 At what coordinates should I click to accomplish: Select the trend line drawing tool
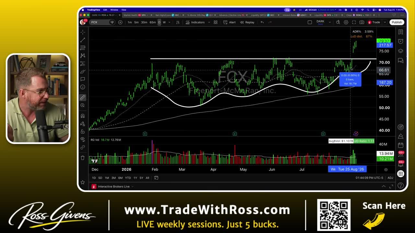click(83, 40)
